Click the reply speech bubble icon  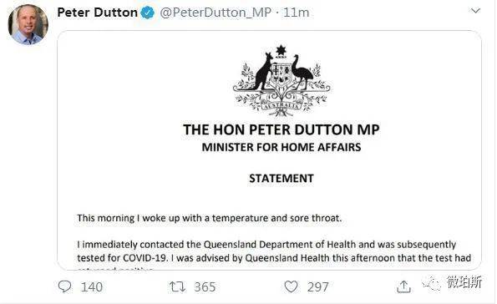(x=64, y=286)
